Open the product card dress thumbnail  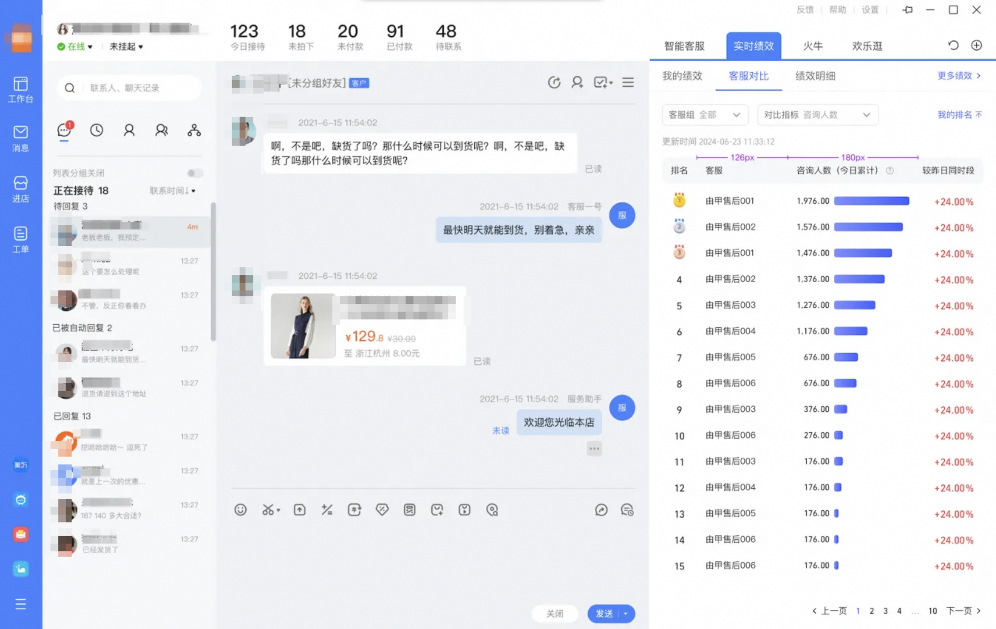[x=303, y=326]
